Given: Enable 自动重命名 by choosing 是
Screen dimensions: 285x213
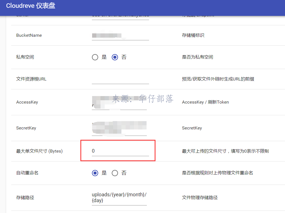Looking at the screenshot, I should [95, 173].
